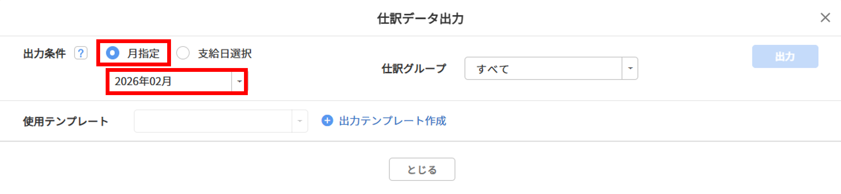Image resolution: width=841 pixels, height=194 pixels.
Task: Select the 支給日選択 radio button
Action: click(183, 53)
